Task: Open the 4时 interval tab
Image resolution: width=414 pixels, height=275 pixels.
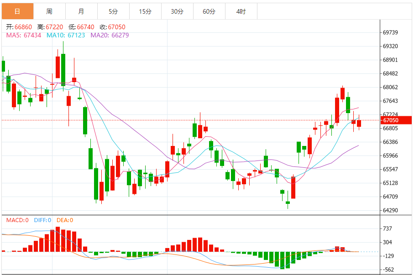Action: [241, 11]
